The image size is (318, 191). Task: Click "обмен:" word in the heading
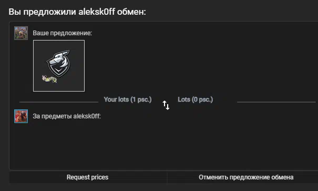(131, 12)
